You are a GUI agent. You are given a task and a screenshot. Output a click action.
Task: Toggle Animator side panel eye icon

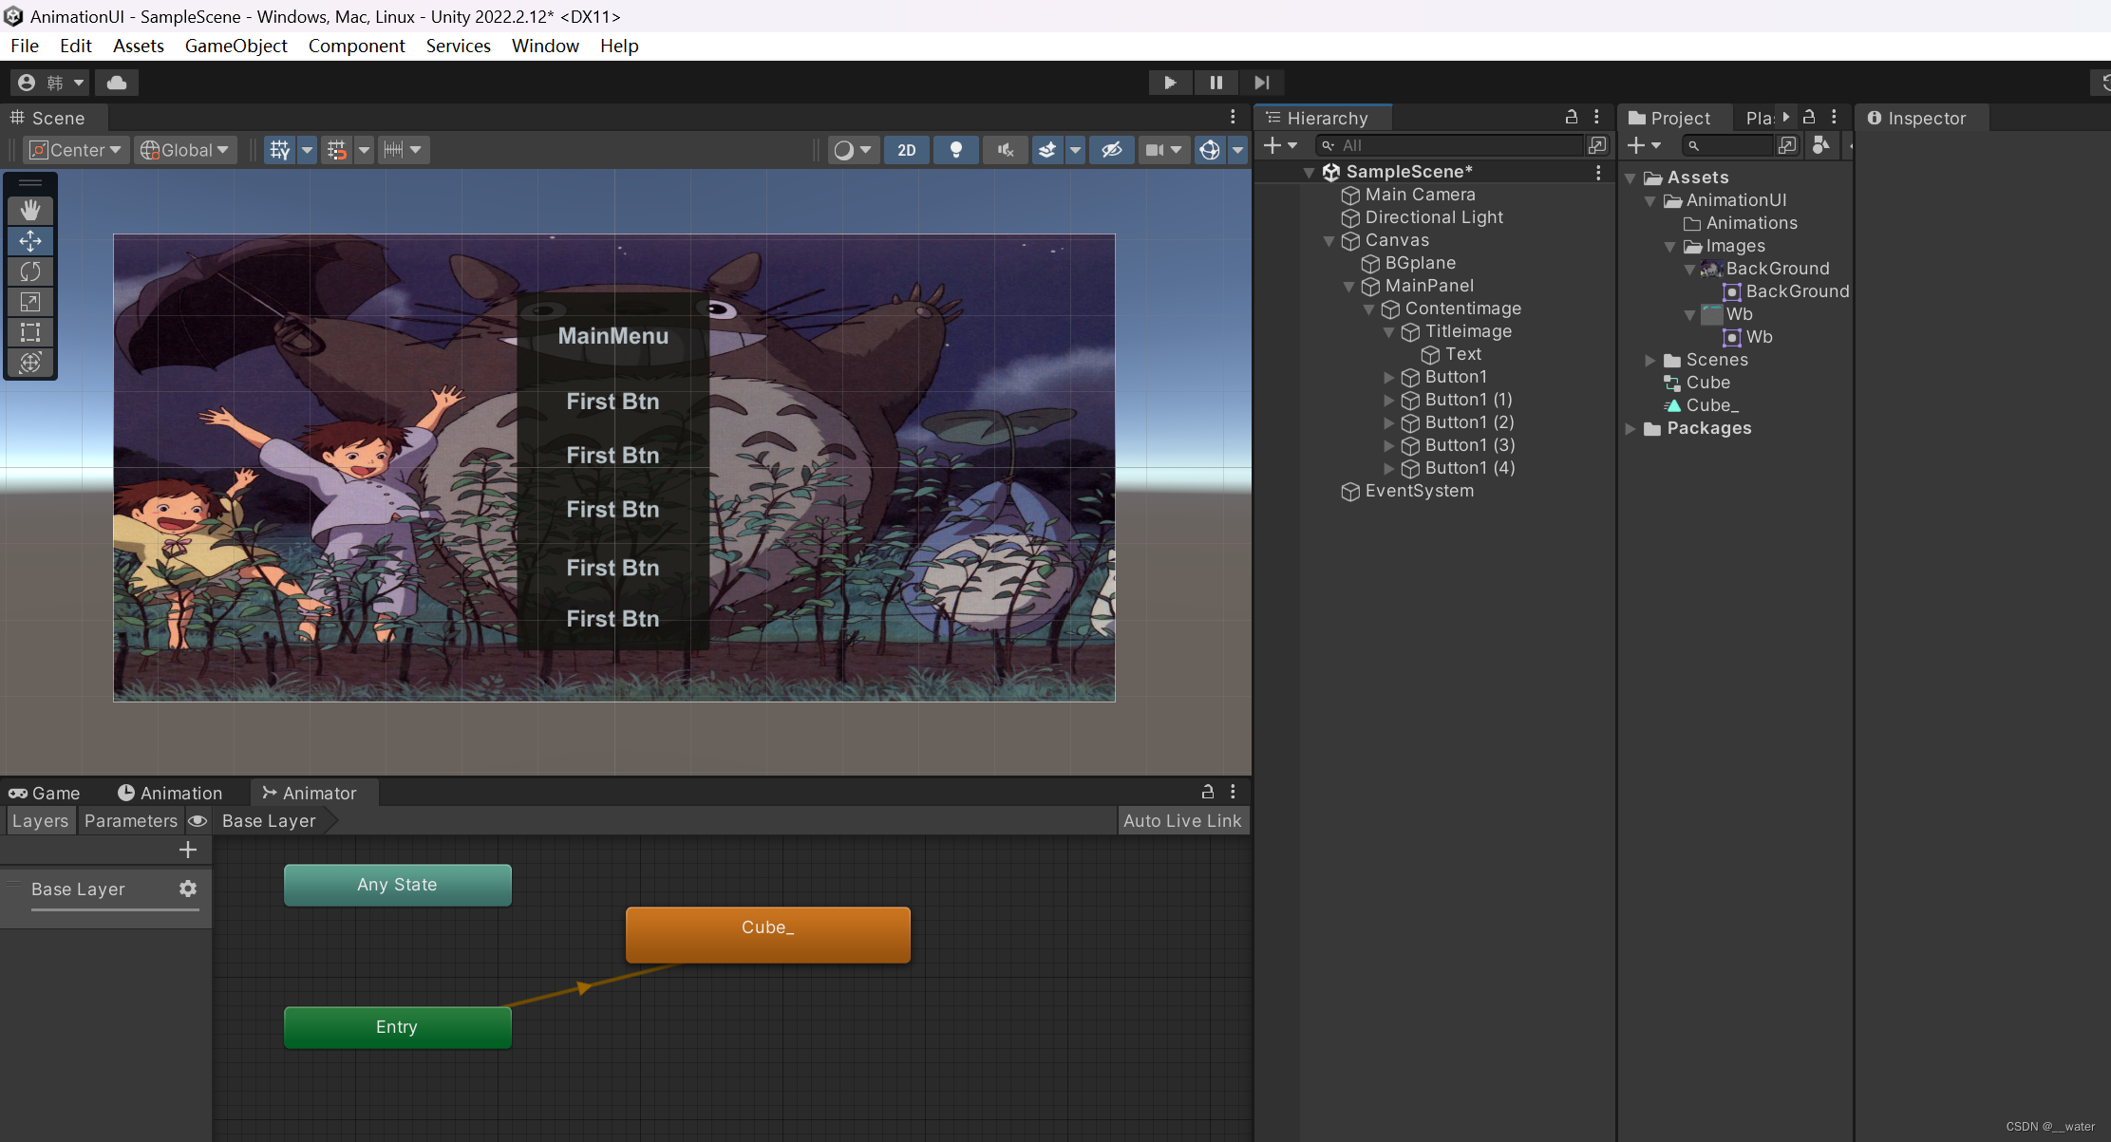pos(198,821)
